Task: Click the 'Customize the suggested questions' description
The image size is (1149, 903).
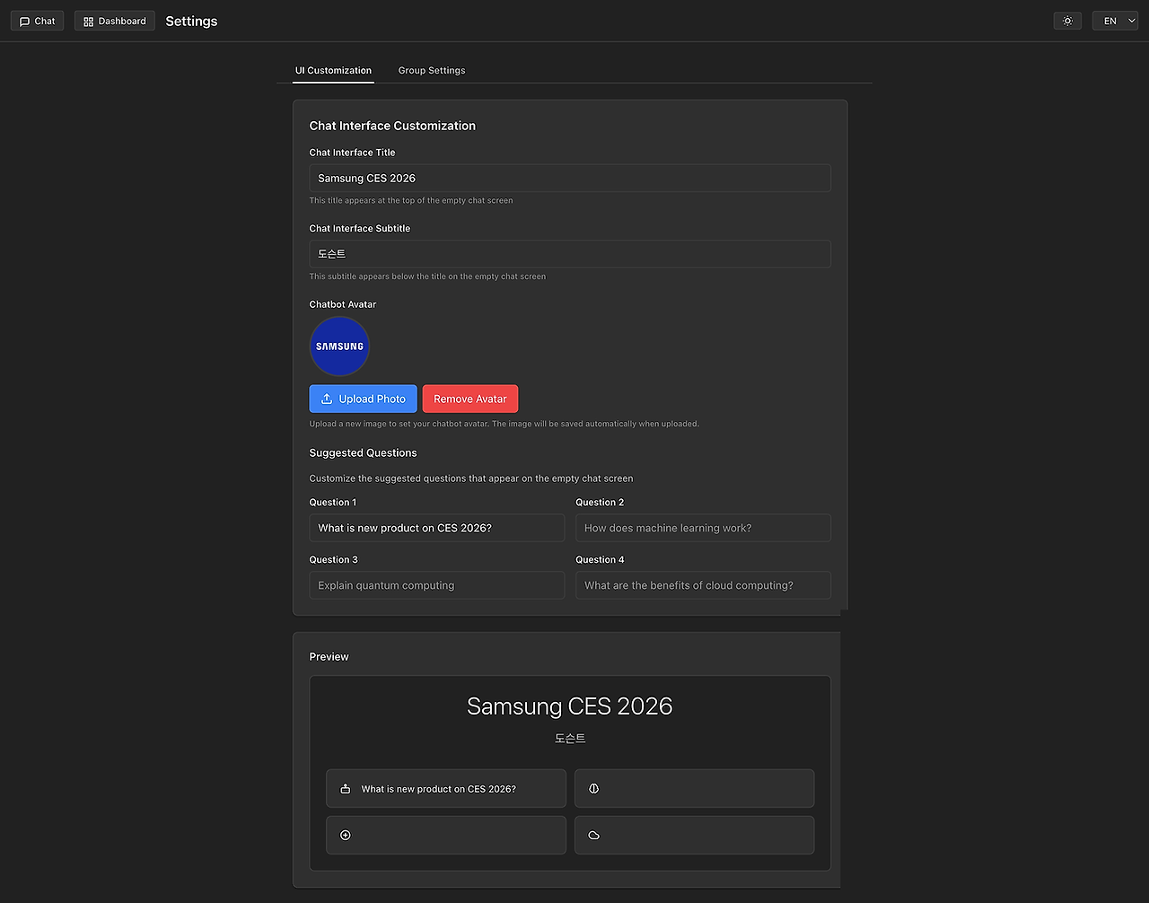Action: [471, 478]
